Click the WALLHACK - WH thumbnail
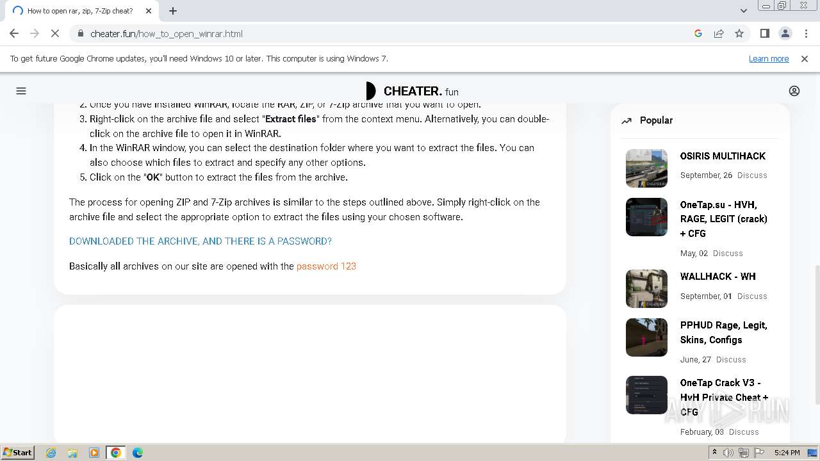 click(x=646, y=289)
